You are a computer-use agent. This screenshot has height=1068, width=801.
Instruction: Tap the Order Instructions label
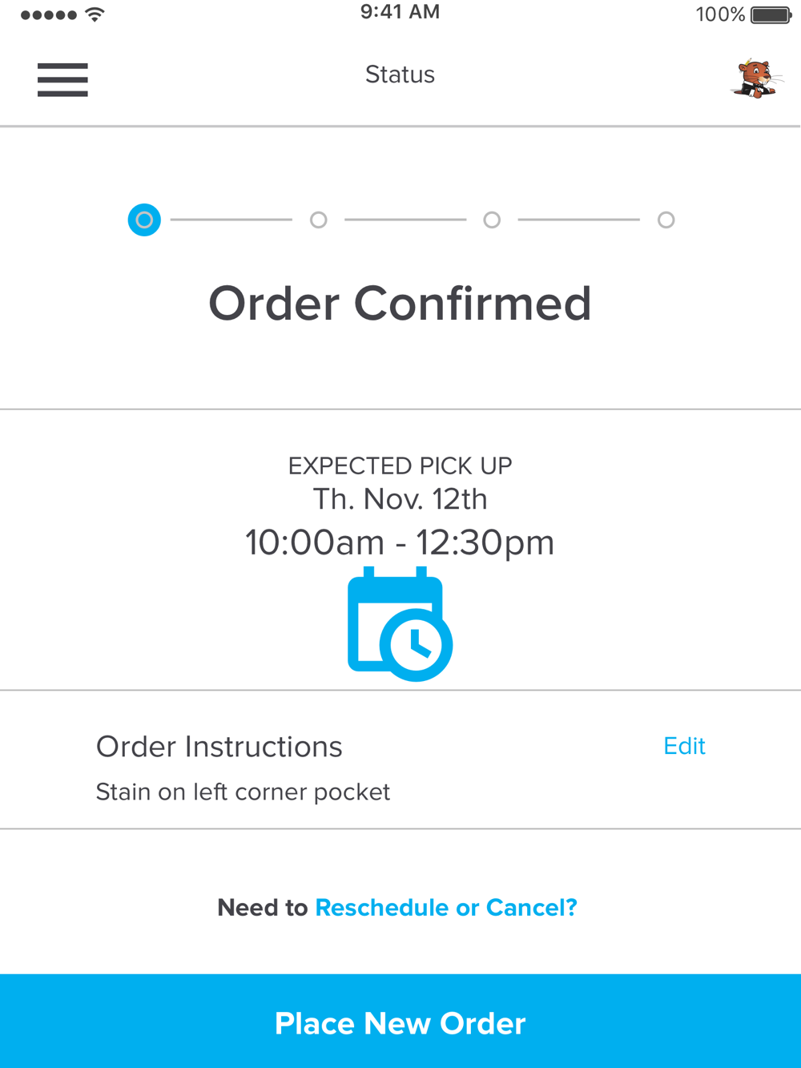coord(219,747)
